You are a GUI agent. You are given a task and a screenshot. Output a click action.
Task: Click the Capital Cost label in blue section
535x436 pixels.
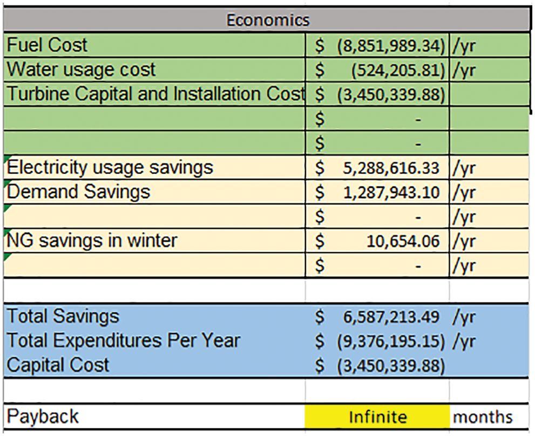(x=58, y=365)
